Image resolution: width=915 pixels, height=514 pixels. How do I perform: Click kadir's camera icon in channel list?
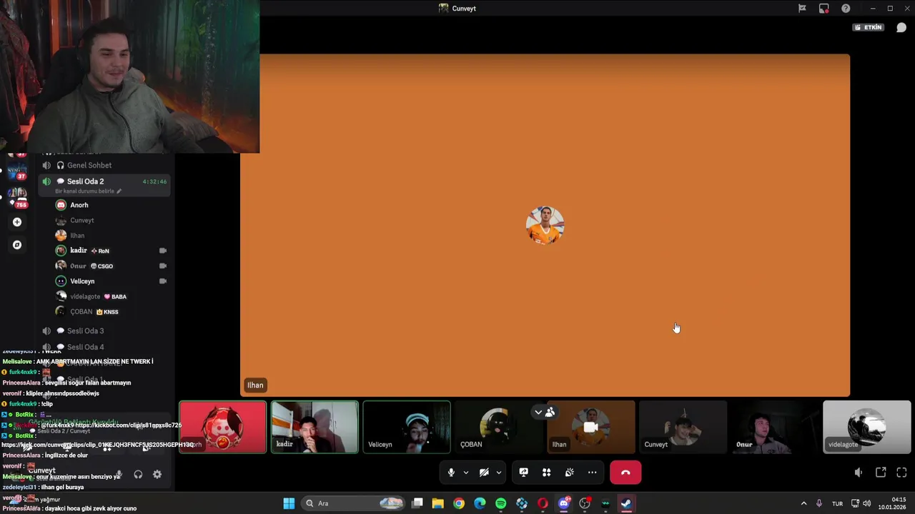click(x=163, y=251)
